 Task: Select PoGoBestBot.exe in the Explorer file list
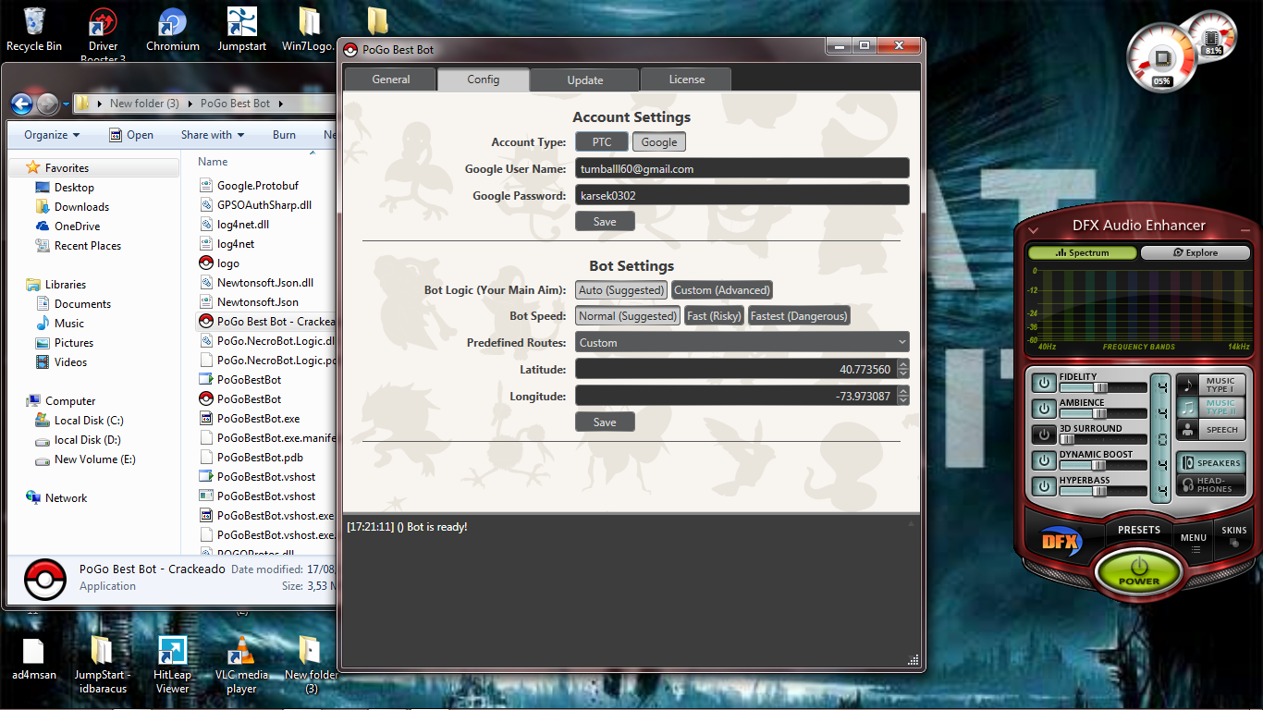tap(250, 419)
